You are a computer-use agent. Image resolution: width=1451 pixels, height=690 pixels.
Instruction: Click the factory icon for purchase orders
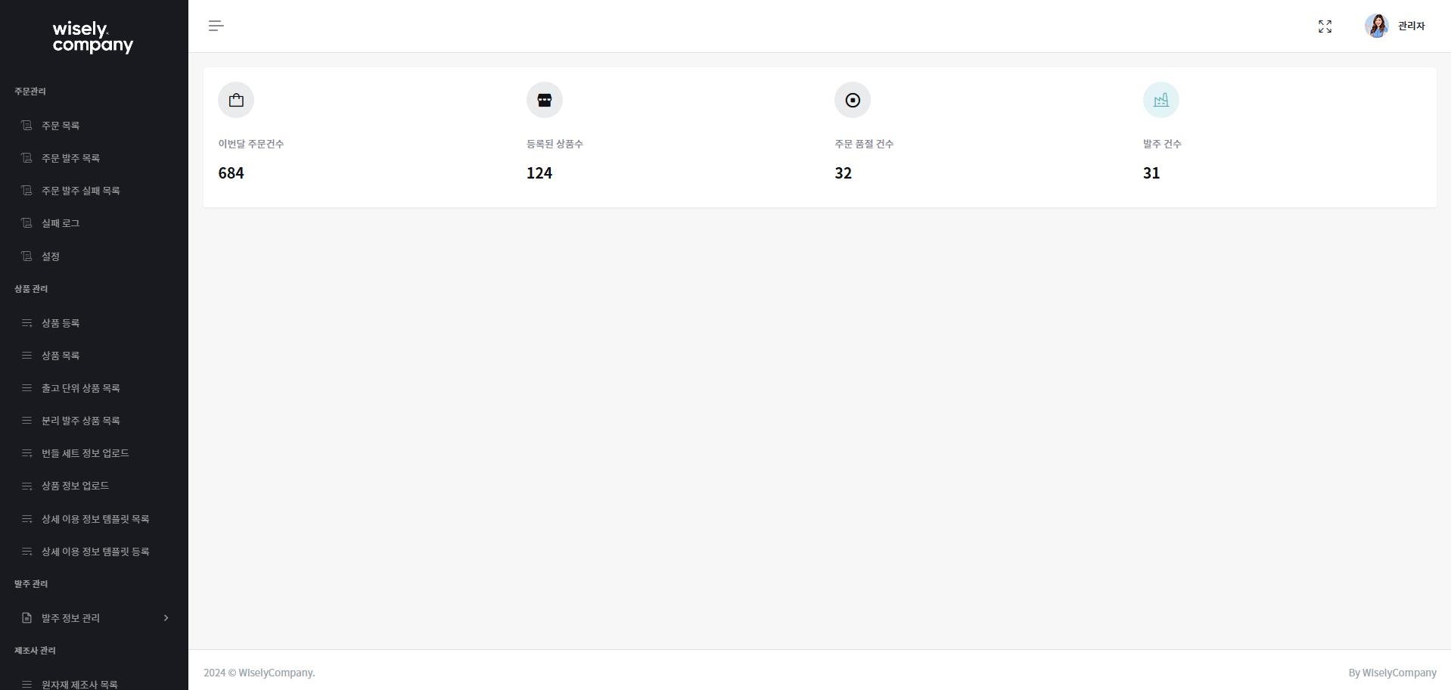point(1160,100)
